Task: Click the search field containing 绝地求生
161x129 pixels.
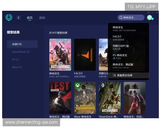Action: [x=131, y=17]
